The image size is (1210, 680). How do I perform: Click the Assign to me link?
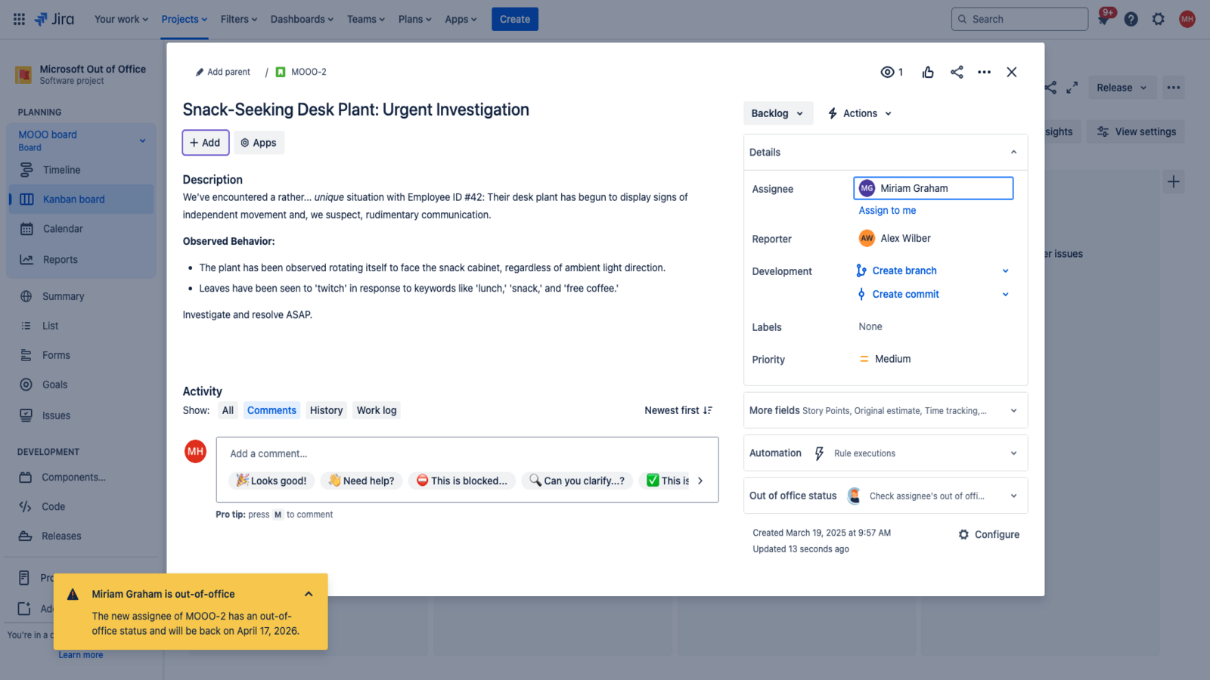click(887, 211)
